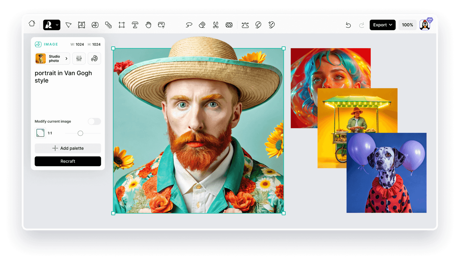Click the Add palette button
The image size is (456, 264).
(68, 148)
